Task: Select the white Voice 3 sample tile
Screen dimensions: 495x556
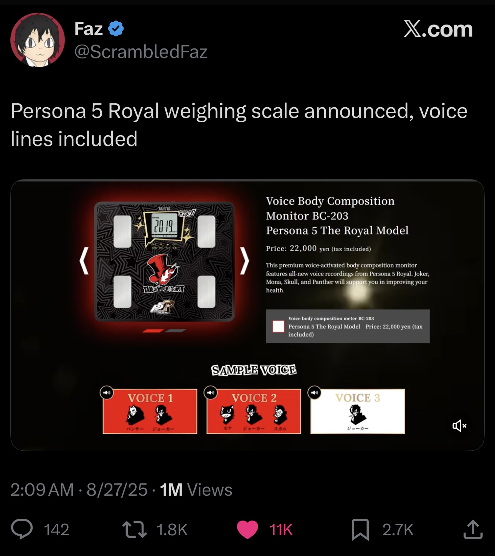Action: [x=358, y=412]
